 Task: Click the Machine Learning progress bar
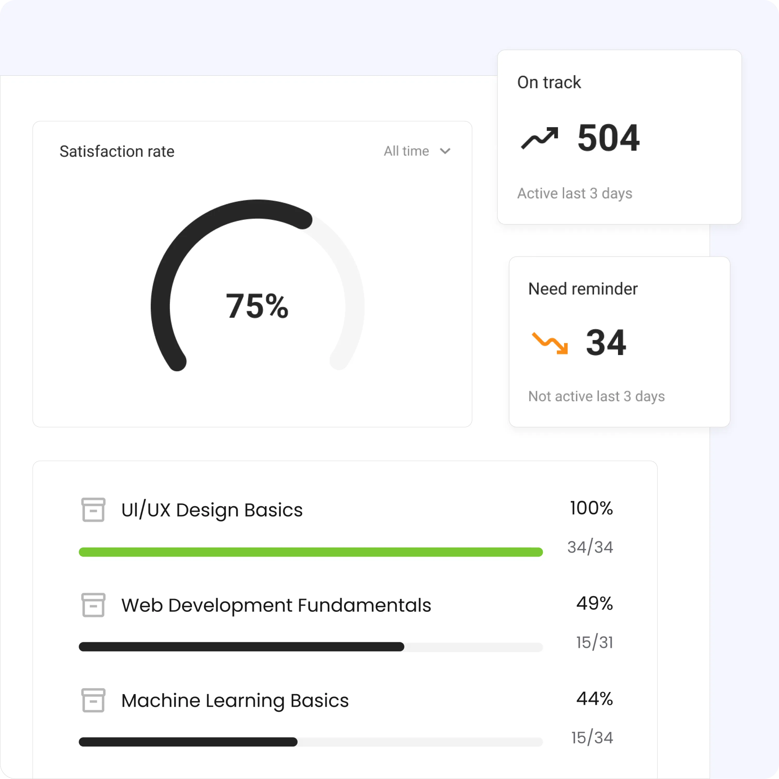(x=311, y=742)
